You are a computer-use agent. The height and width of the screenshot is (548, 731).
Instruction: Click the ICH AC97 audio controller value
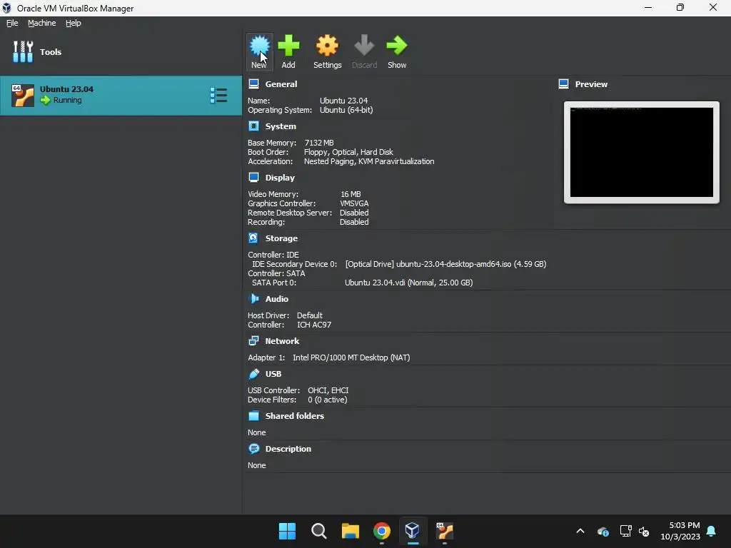pos(314,325)
